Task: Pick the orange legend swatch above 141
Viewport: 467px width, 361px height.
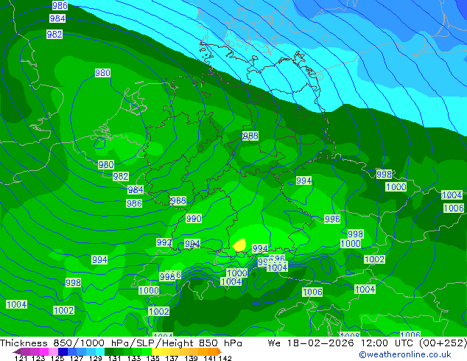Action: click(x=213, y=351)
